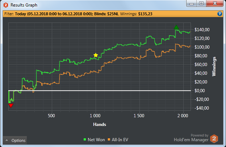Screen dimensions: 226x147
Task: Toggle the Net Won legend entry
Action: (94, 140)
